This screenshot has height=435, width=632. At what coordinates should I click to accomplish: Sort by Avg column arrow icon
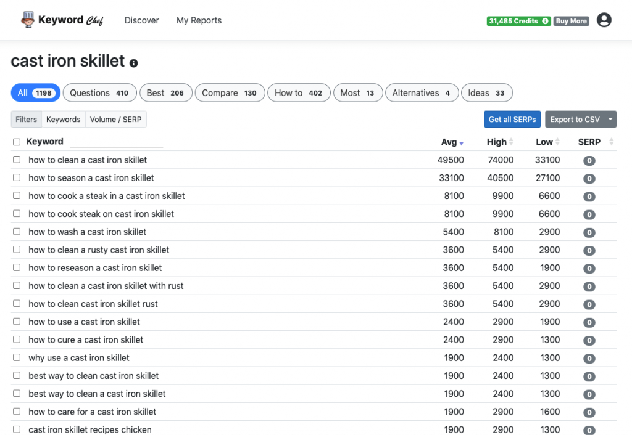point(461,143)
